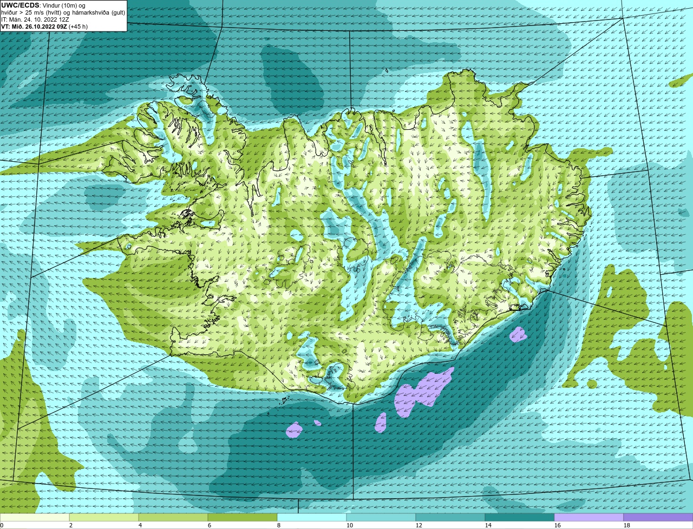Image resolution: width=693 pixels, height=529 pixels.
Task: Pick the 4–6 m/s green legend color
Action: coord(173,518)
